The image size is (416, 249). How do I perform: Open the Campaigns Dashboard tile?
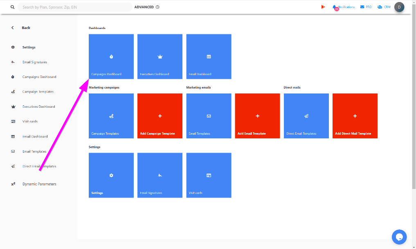[x=111, y=56]
